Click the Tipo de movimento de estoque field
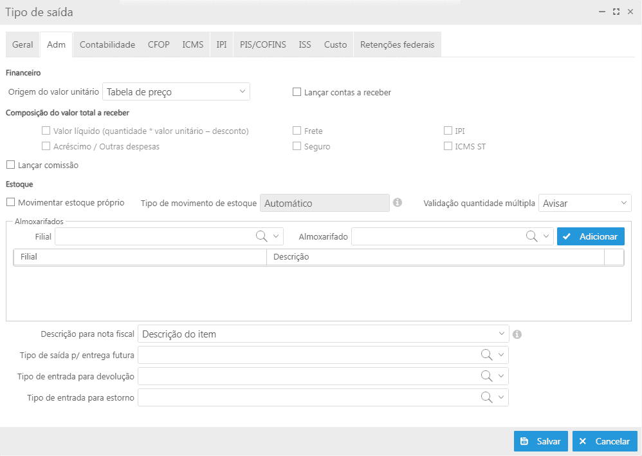 point(325,203)
